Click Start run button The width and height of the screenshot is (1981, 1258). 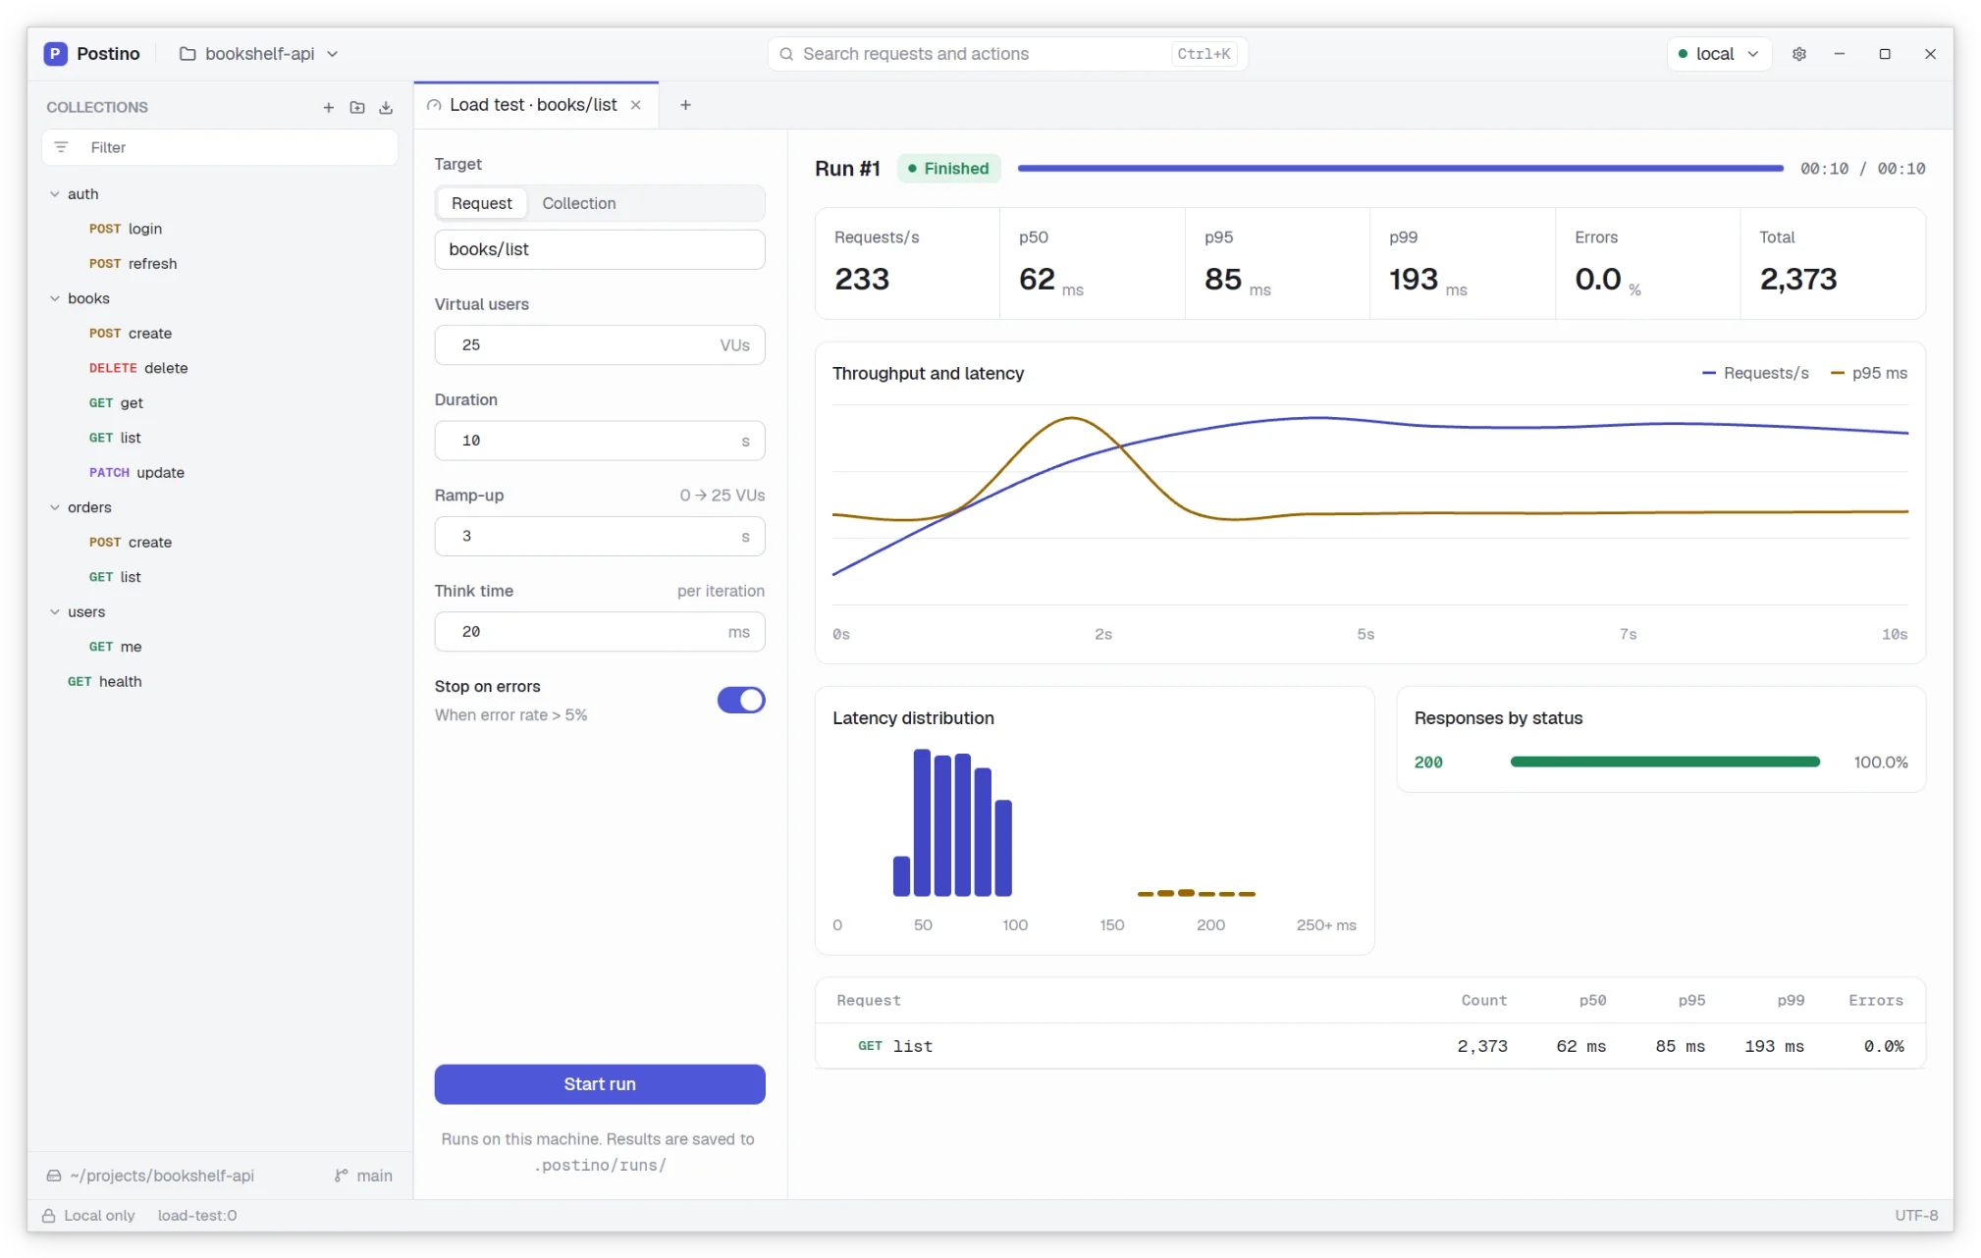[x=600, y=1084]
